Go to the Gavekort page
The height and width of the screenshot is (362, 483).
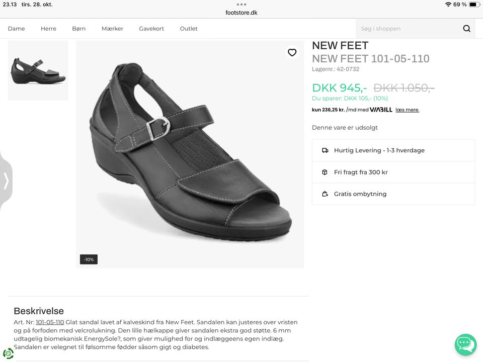point(151,29)
